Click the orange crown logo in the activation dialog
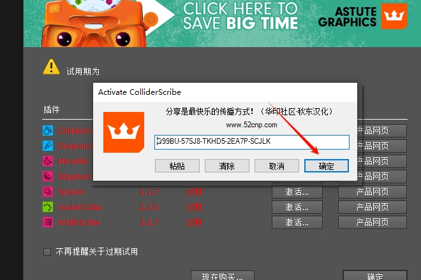This screenshot has height=280, width=421. pyautogui.click(x=124, y=132)
